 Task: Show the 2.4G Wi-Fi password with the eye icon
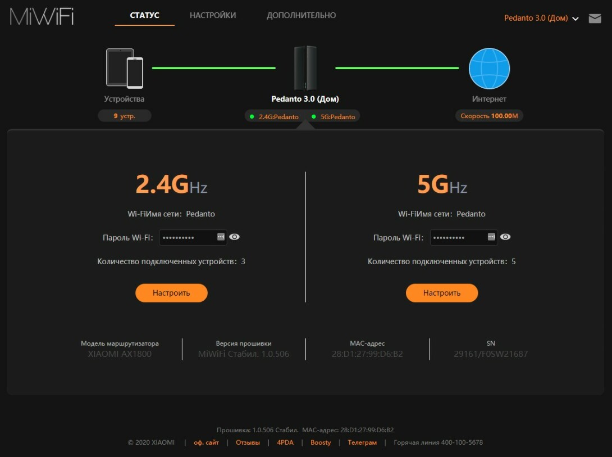point(234,237)
